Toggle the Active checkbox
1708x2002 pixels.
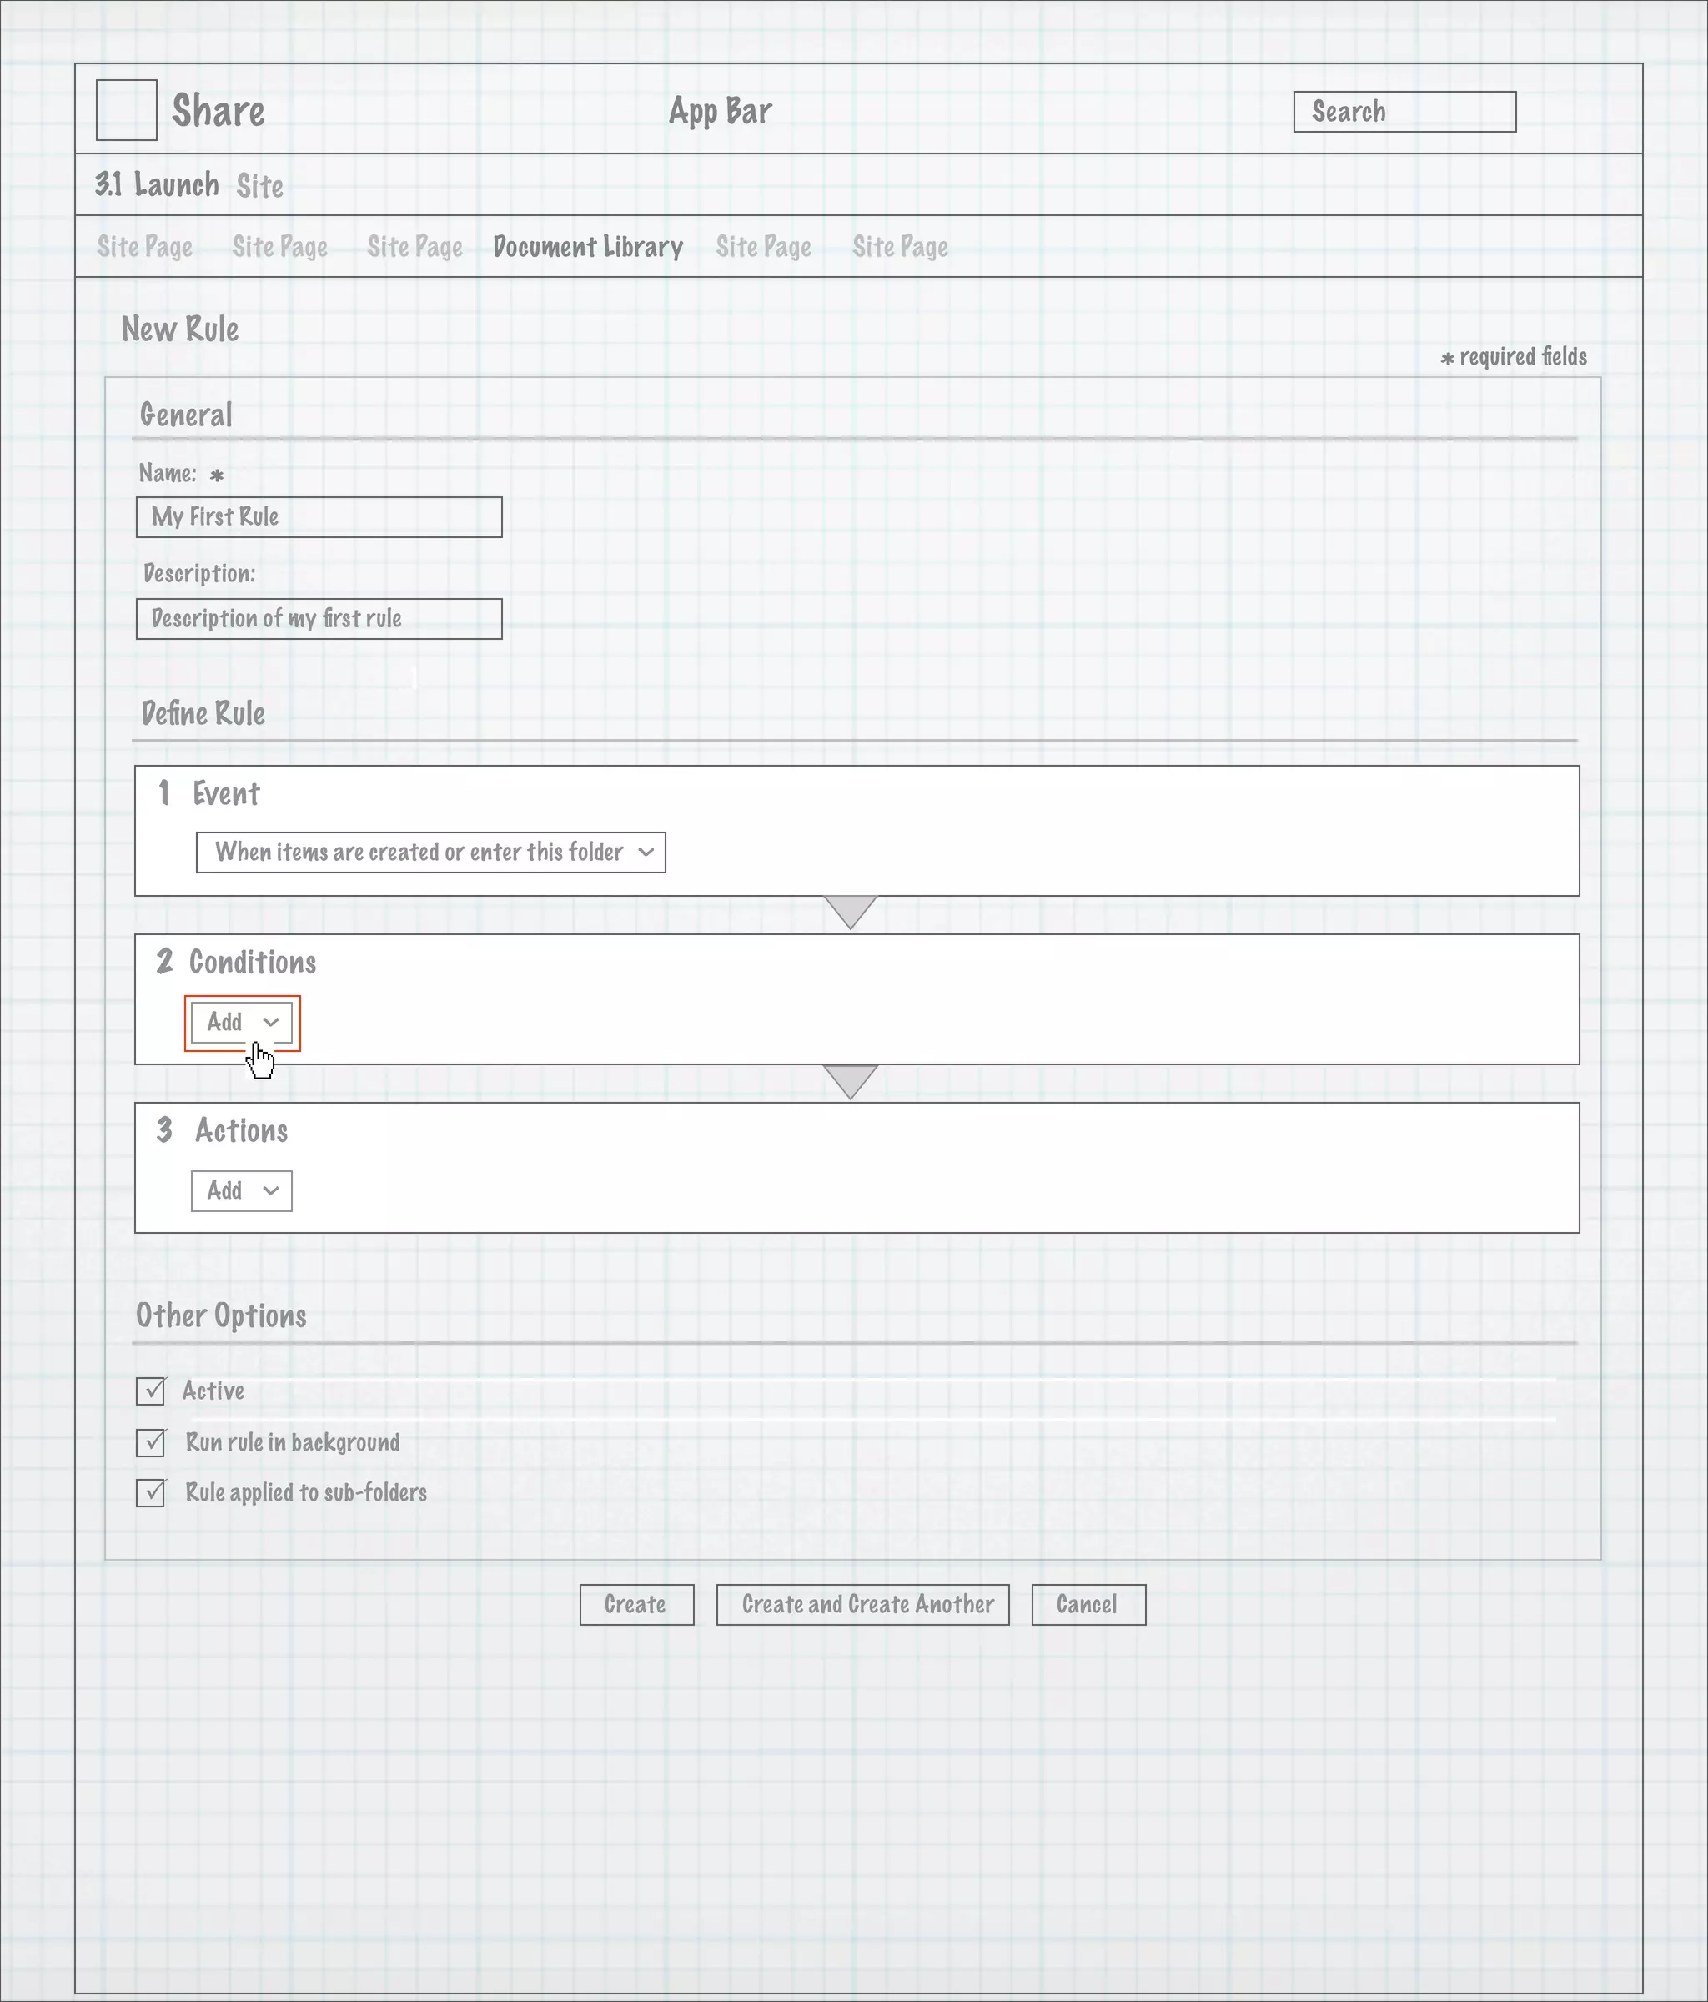point(151,1391)
